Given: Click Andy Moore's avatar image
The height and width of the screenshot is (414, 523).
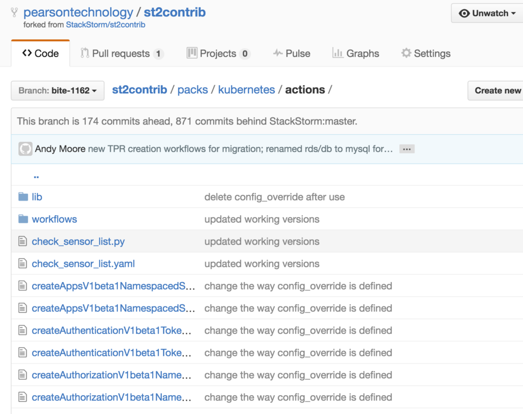Looking at the screenshot, I should 26,149.
